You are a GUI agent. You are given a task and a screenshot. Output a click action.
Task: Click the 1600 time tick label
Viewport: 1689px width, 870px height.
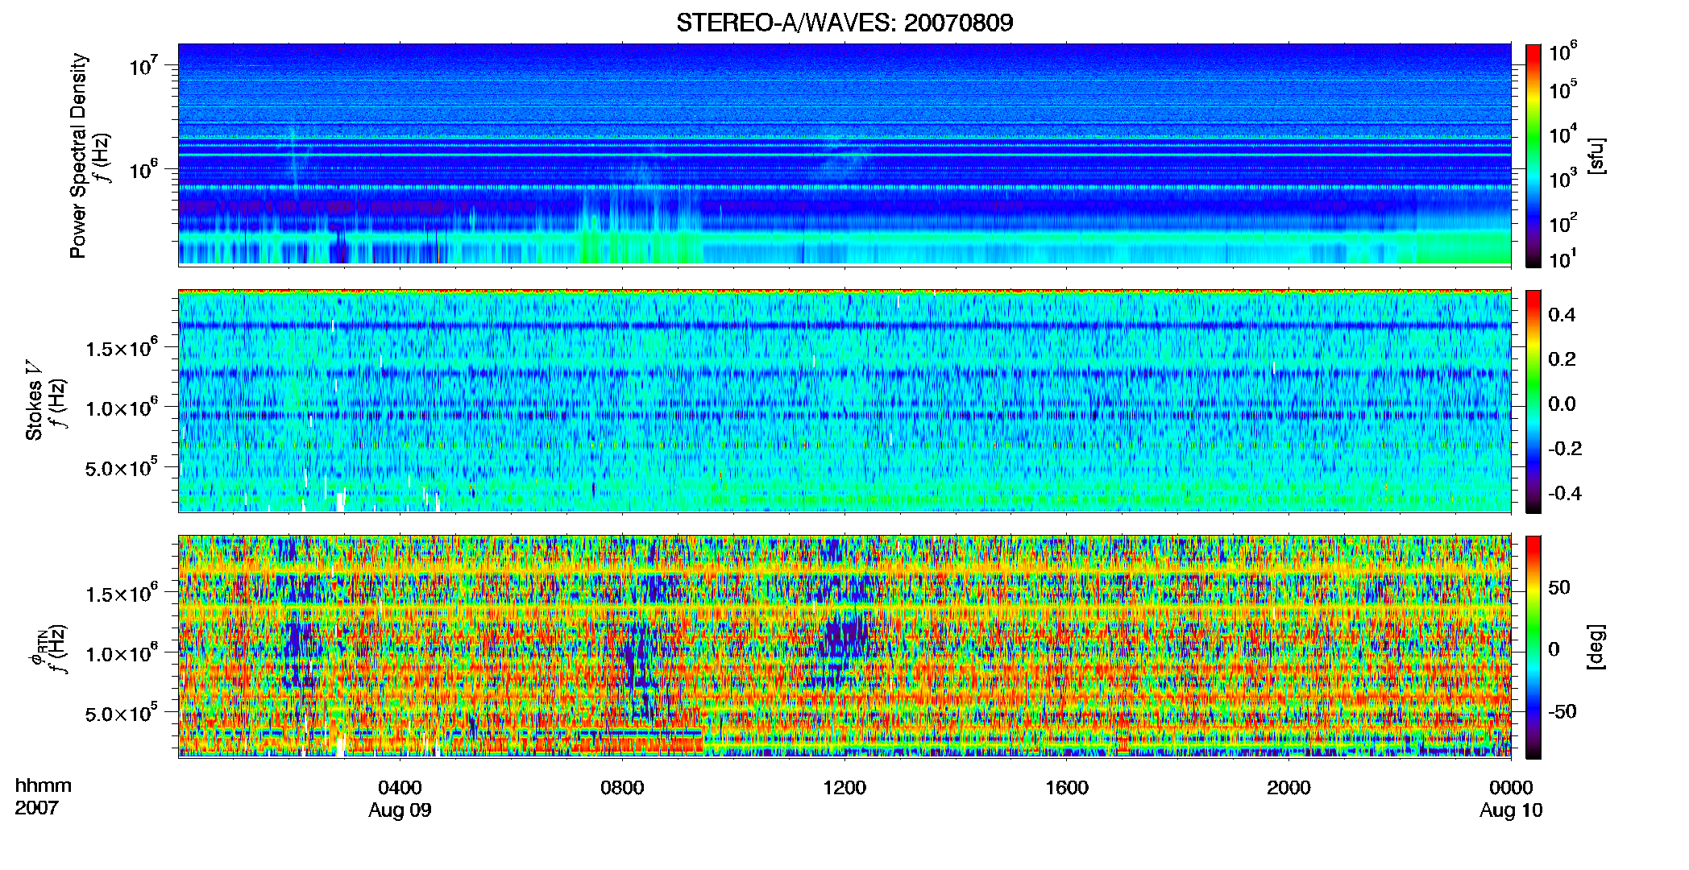click(1066, 788)
